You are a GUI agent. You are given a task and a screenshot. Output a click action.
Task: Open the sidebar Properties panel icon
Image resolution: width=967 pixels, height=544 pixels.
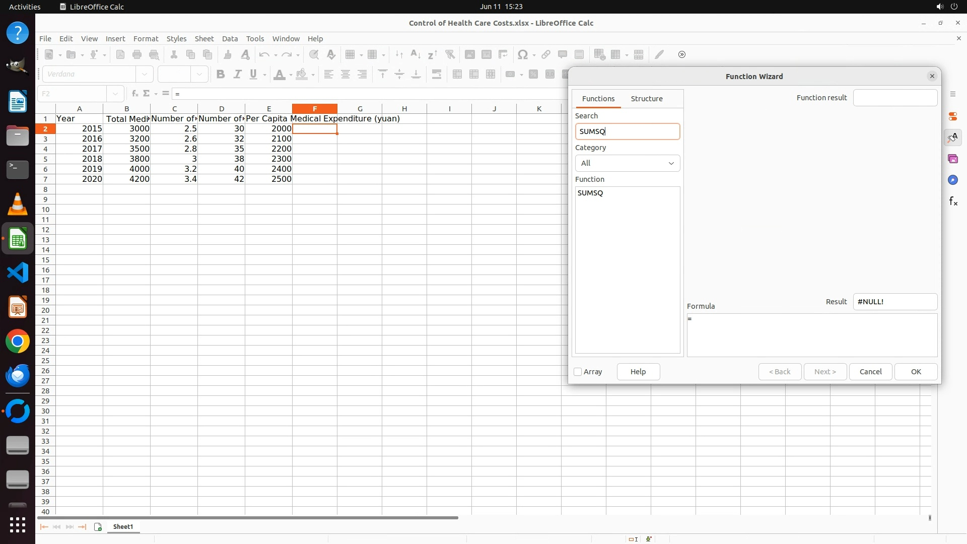(x=952, y=116)
